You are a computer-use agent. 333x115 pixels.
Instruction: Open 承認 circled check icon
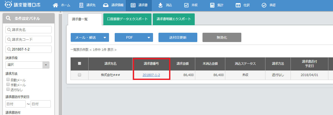click(x=264, y=5)
